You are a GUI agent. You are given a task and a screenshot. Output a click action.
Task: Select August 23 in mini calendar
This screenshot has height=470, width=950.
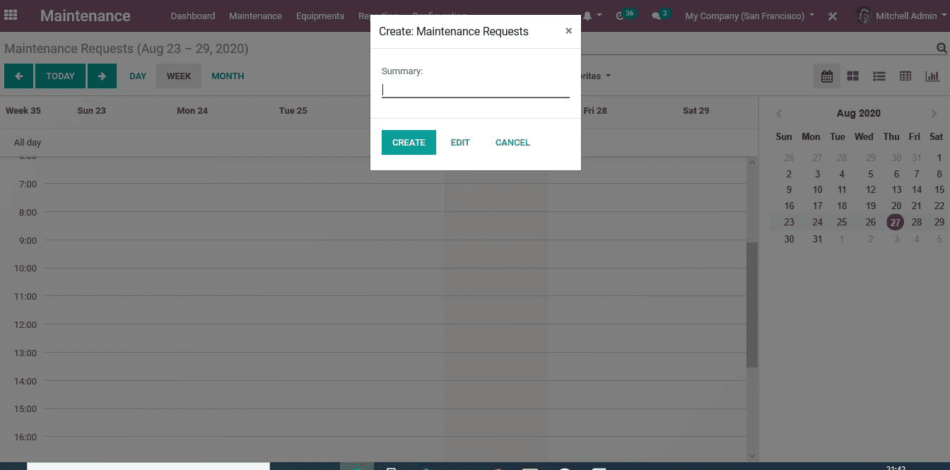pos(789,222)
